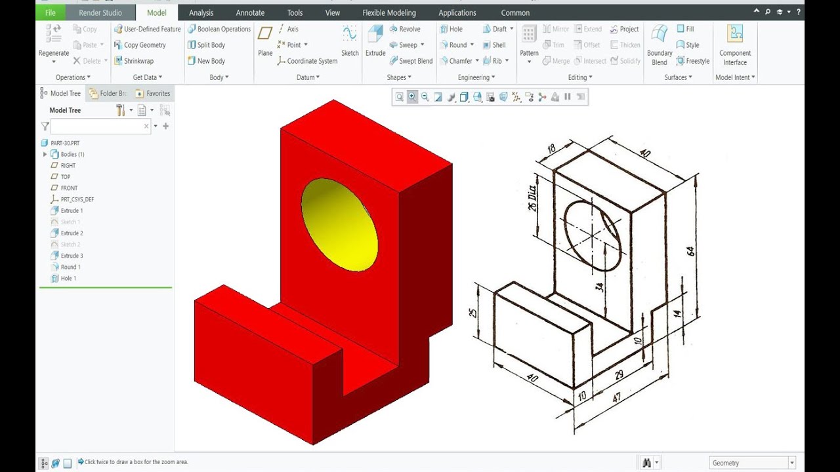This screenshot has width=840, height=472.
Task: Open Model Tree settings hammer dropdown
Action: click(x=131, y=110)
